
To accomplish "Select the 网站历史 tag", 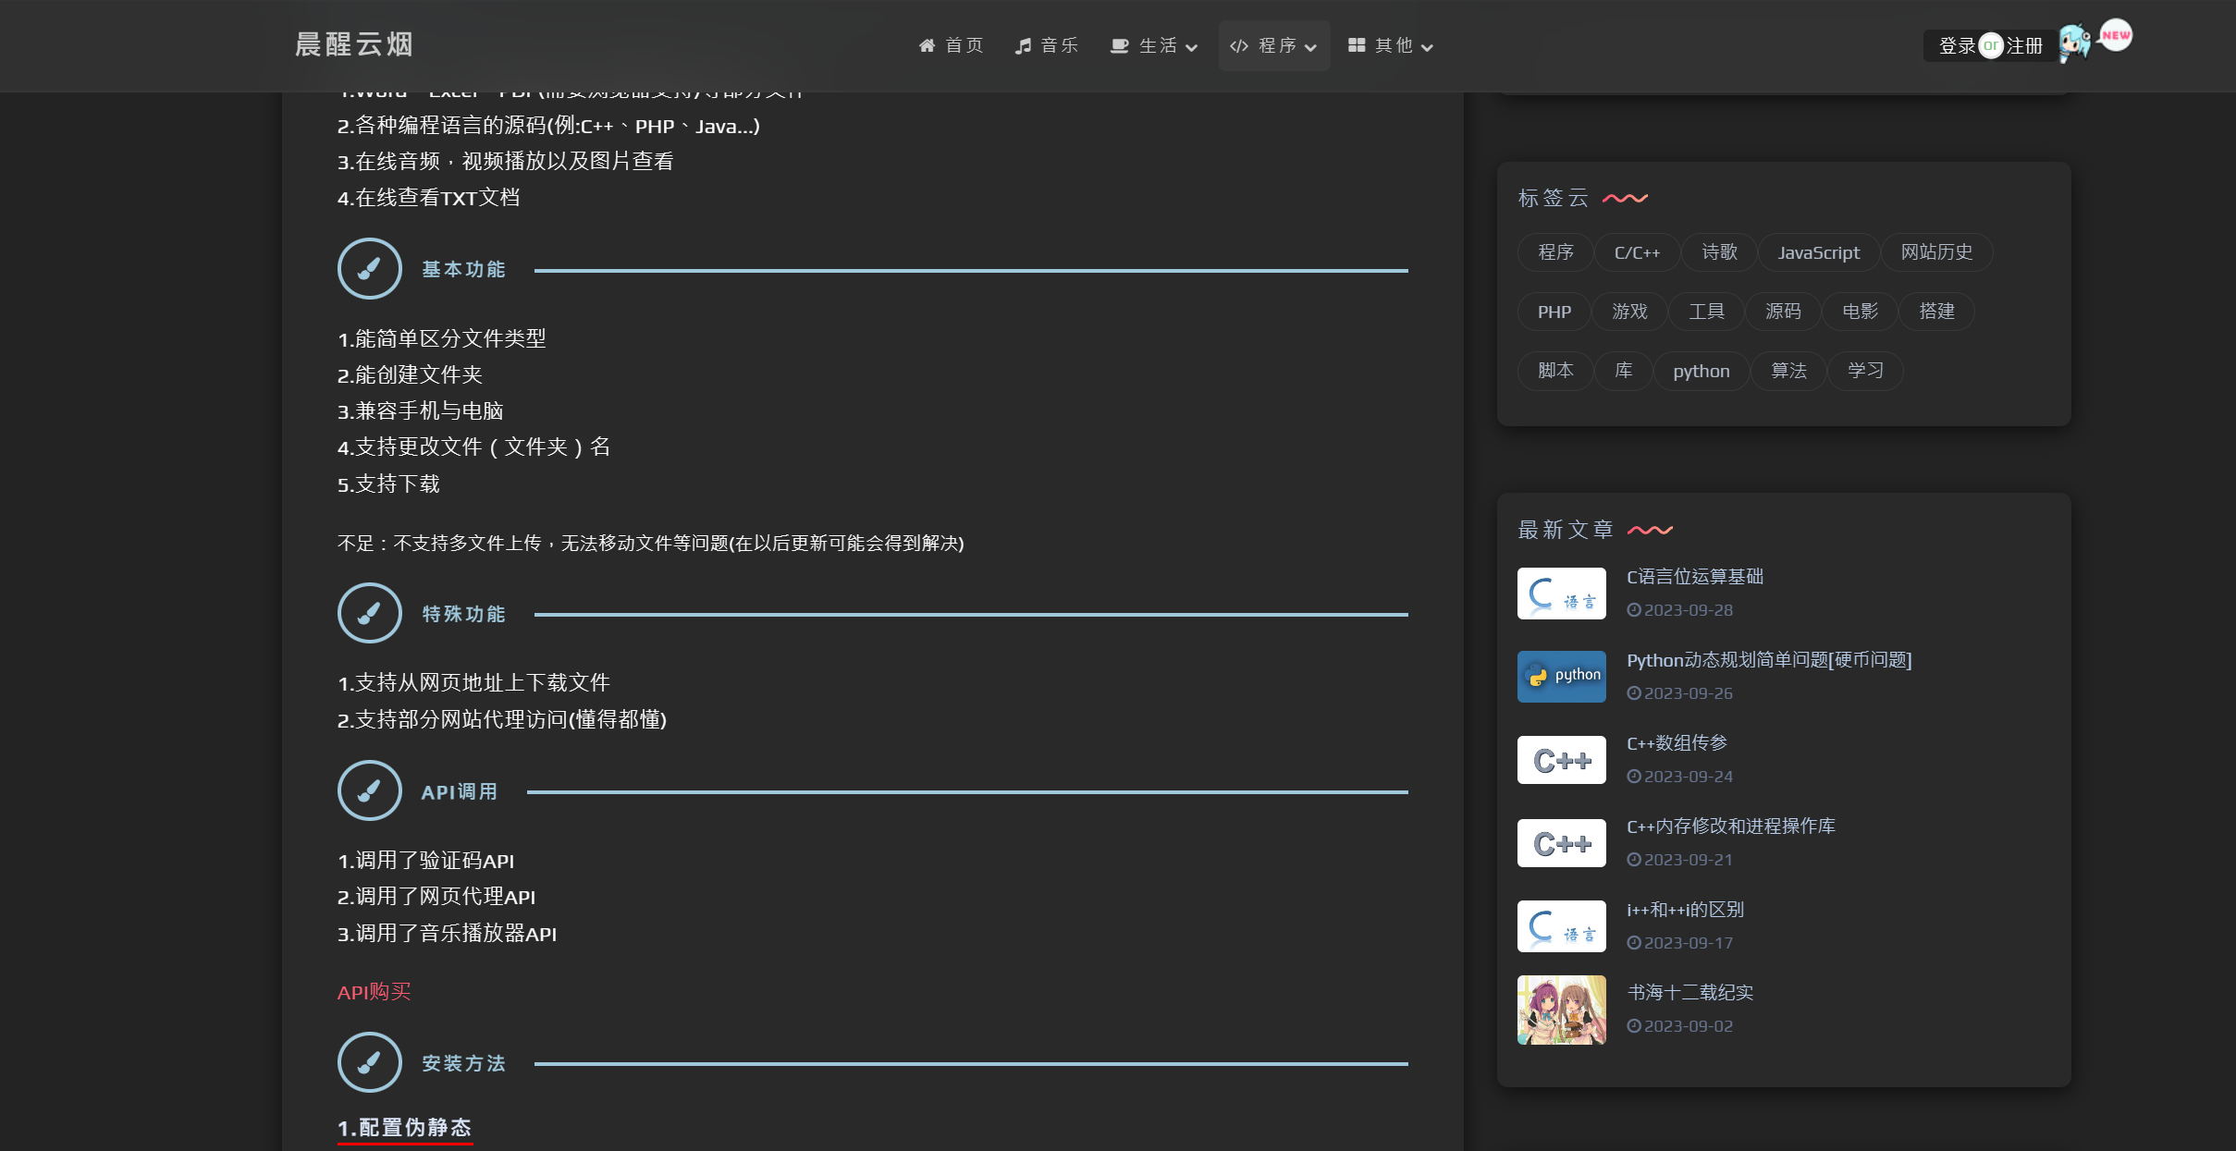I will pos(1936,252).
